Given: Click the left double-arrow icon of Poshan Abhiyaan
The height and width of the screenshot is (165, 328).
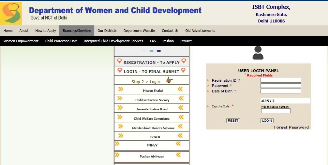Looking at the screenshot, I should click(117, 155).
